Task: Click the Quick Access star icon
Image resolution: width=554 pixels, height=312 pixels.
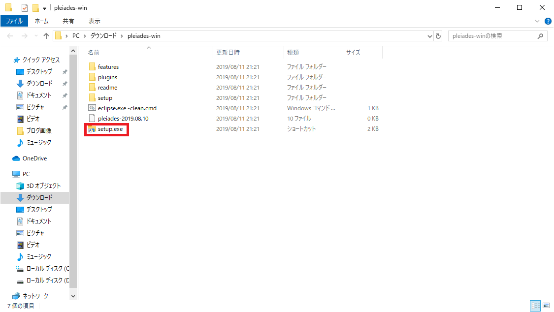Action: 16,60
